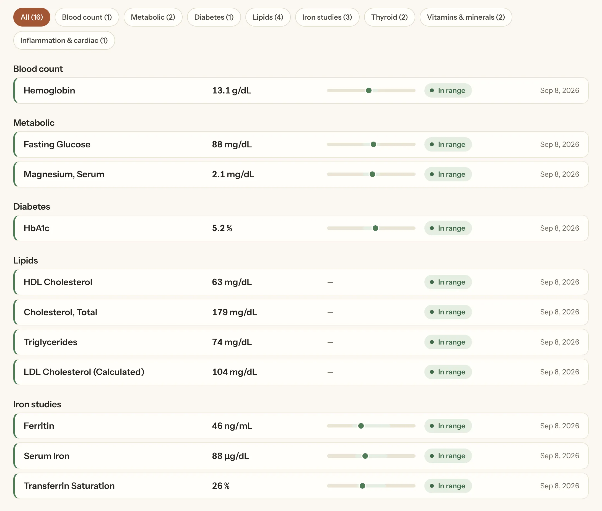Open the Magnesium, Serum result
This screenshot has height=511, width=602.
tap(301, 174)
